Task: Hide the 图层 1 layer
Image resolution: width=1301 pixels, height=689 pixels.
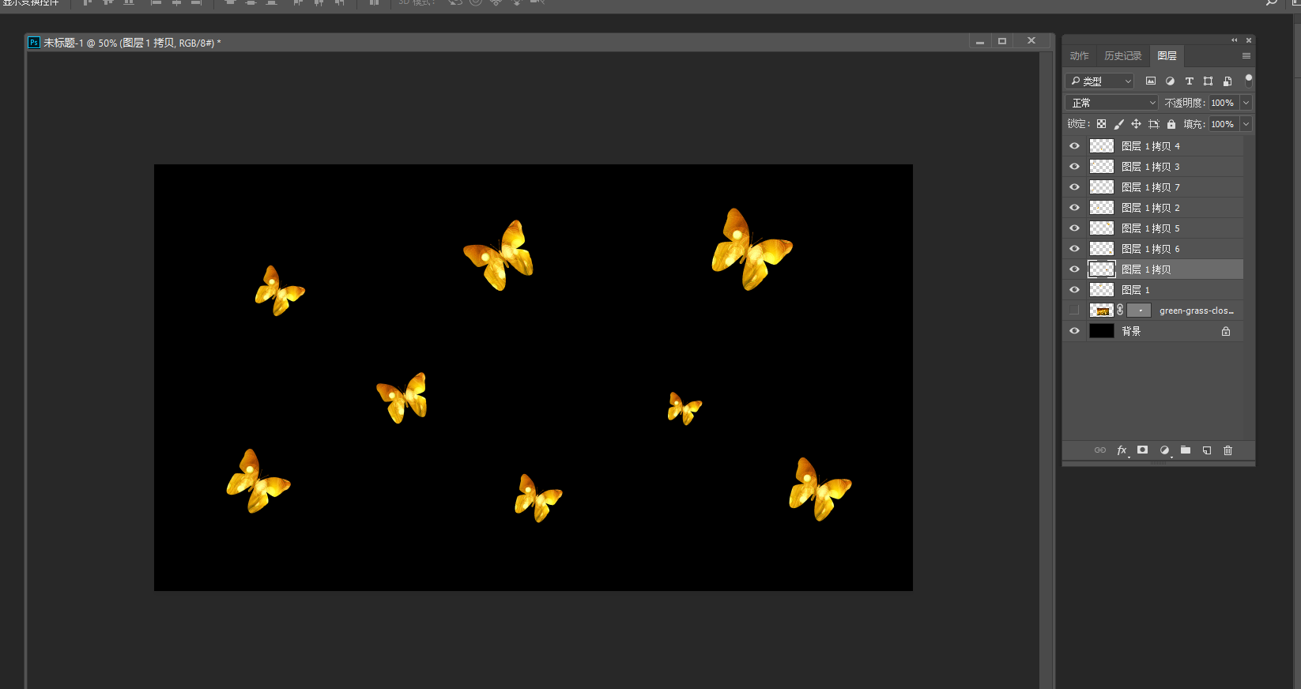Action: pos(1074,290)
